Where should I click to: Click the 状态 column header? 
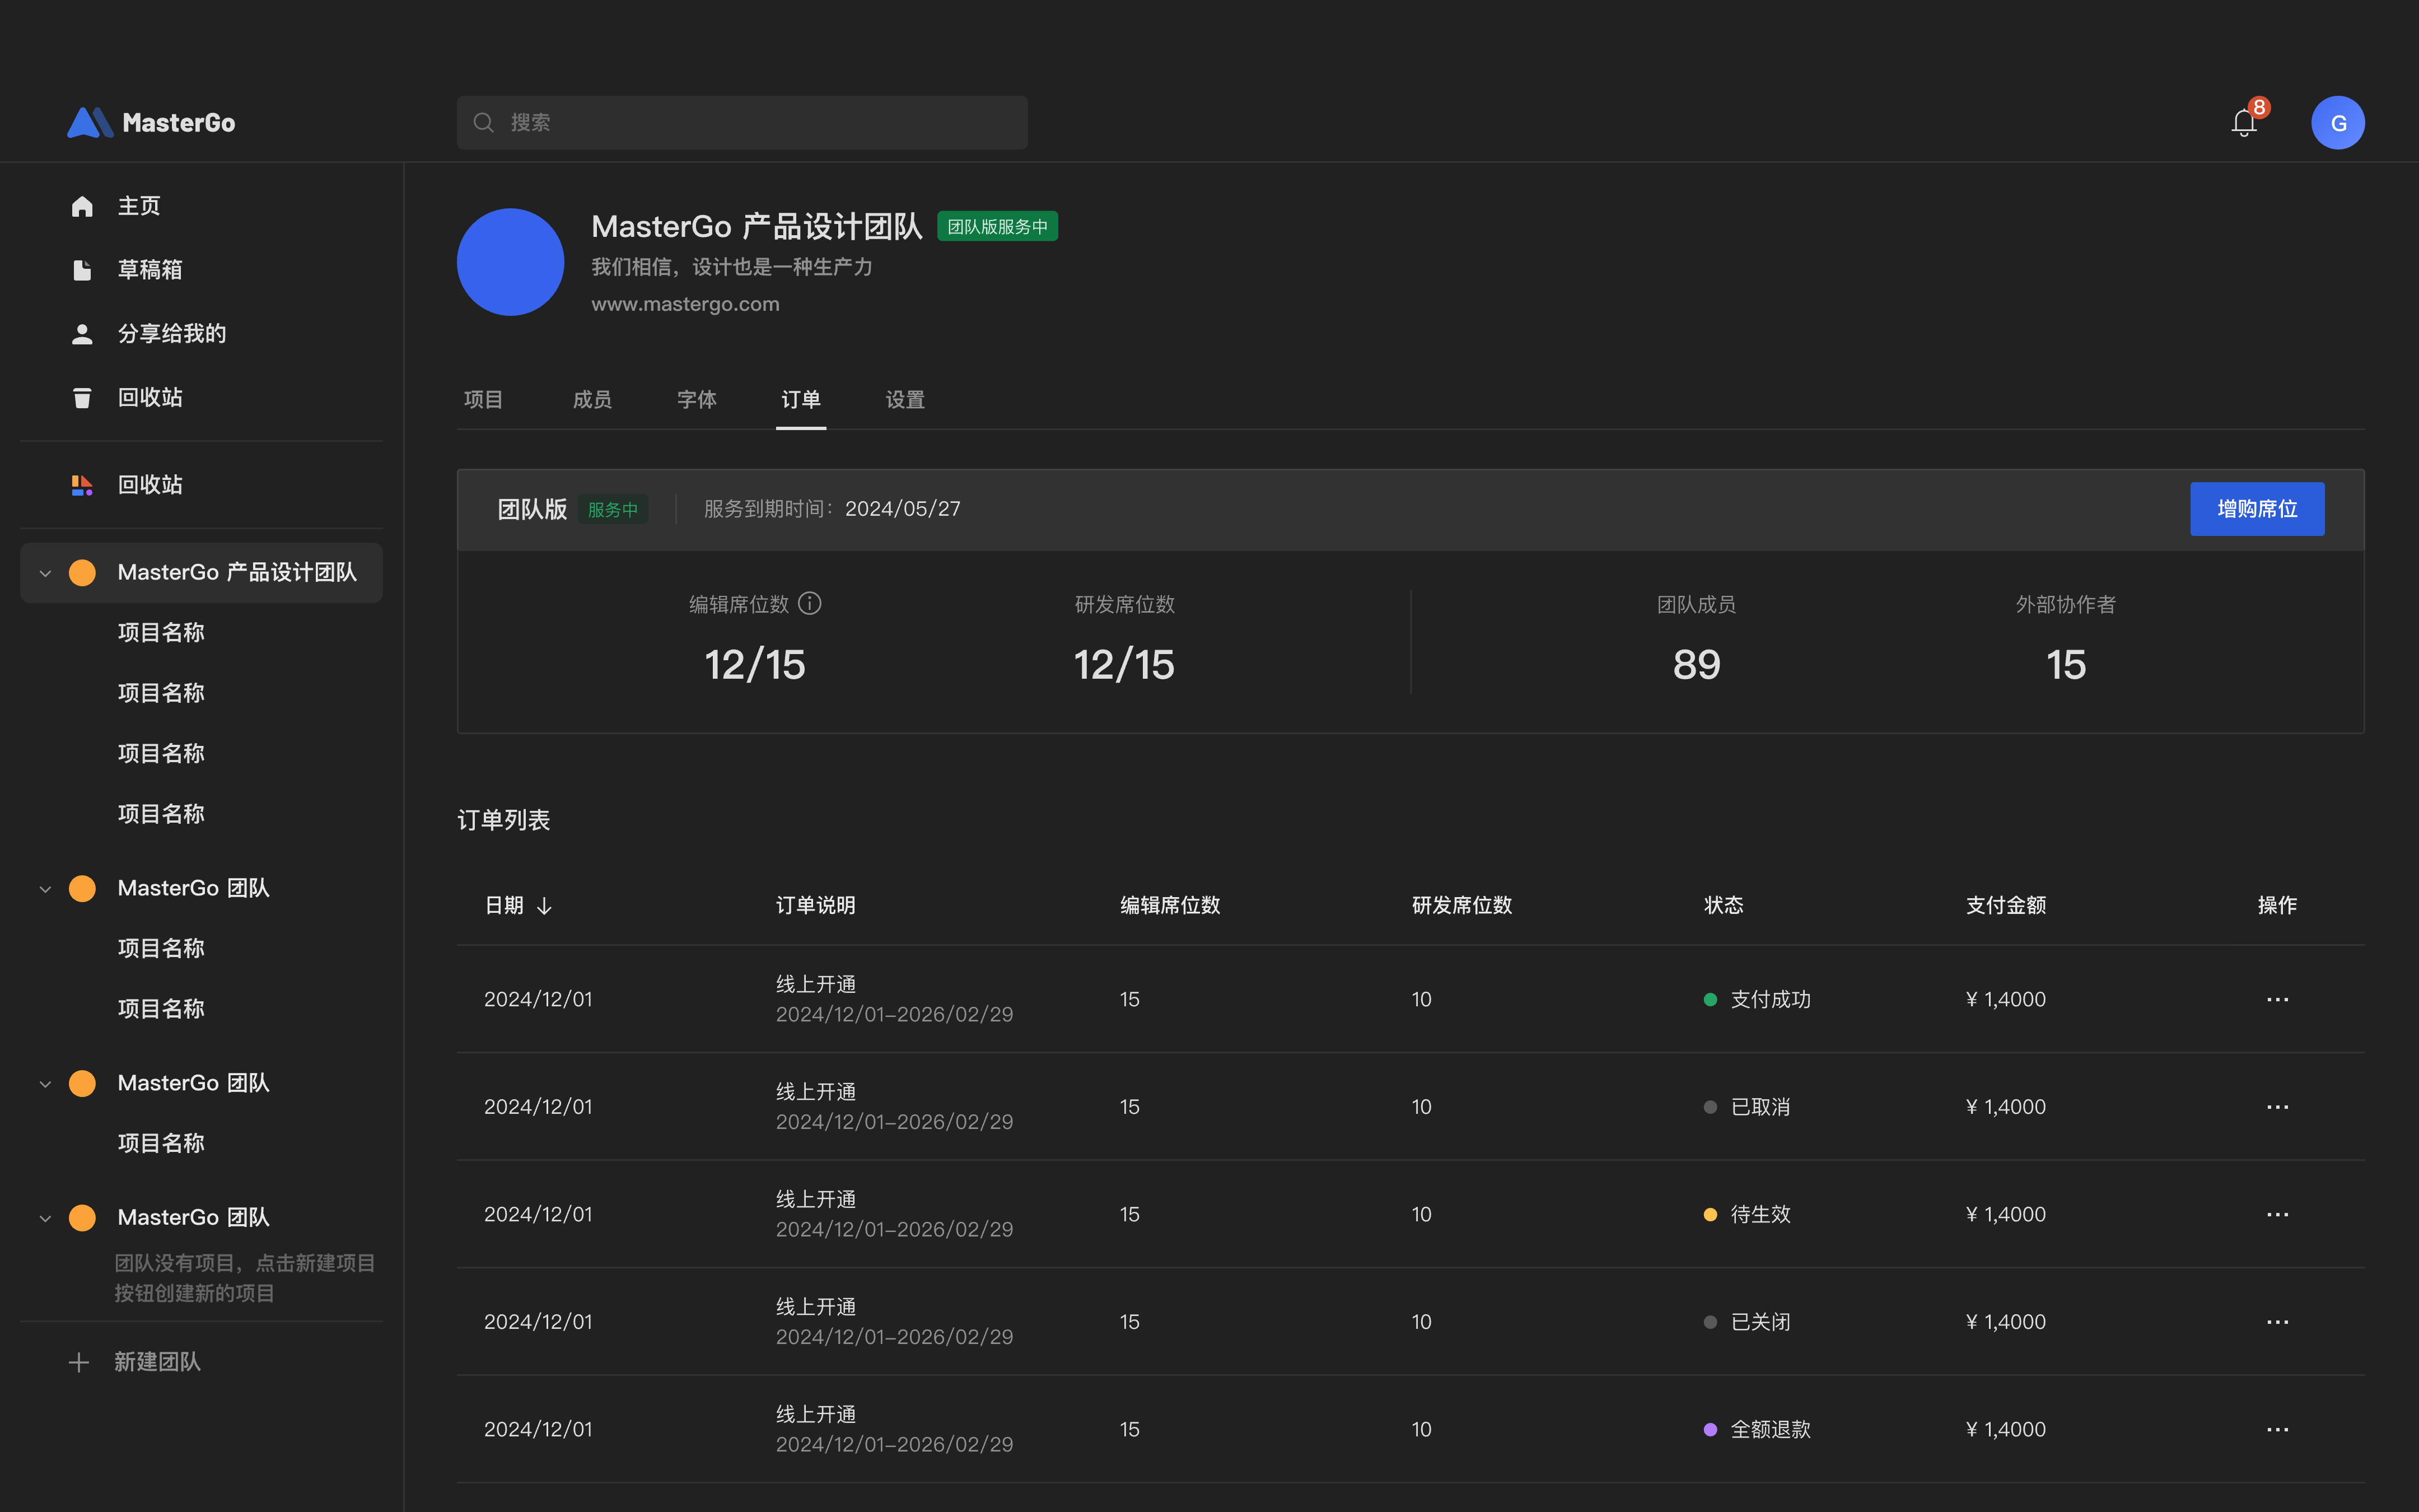tap(1724, 905)
